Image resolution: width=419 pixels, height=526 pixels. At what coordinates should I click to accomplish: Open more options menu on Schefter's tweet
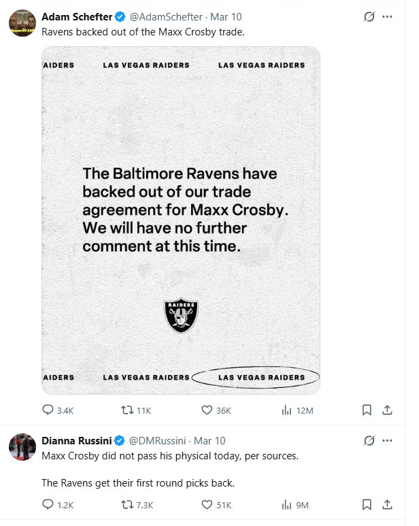[x=388, y=16]
